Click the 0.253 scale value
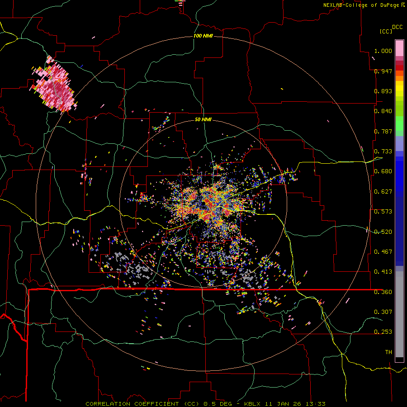Image resolution: width=407 pixels, height=407 pixels. pos(383,332)
